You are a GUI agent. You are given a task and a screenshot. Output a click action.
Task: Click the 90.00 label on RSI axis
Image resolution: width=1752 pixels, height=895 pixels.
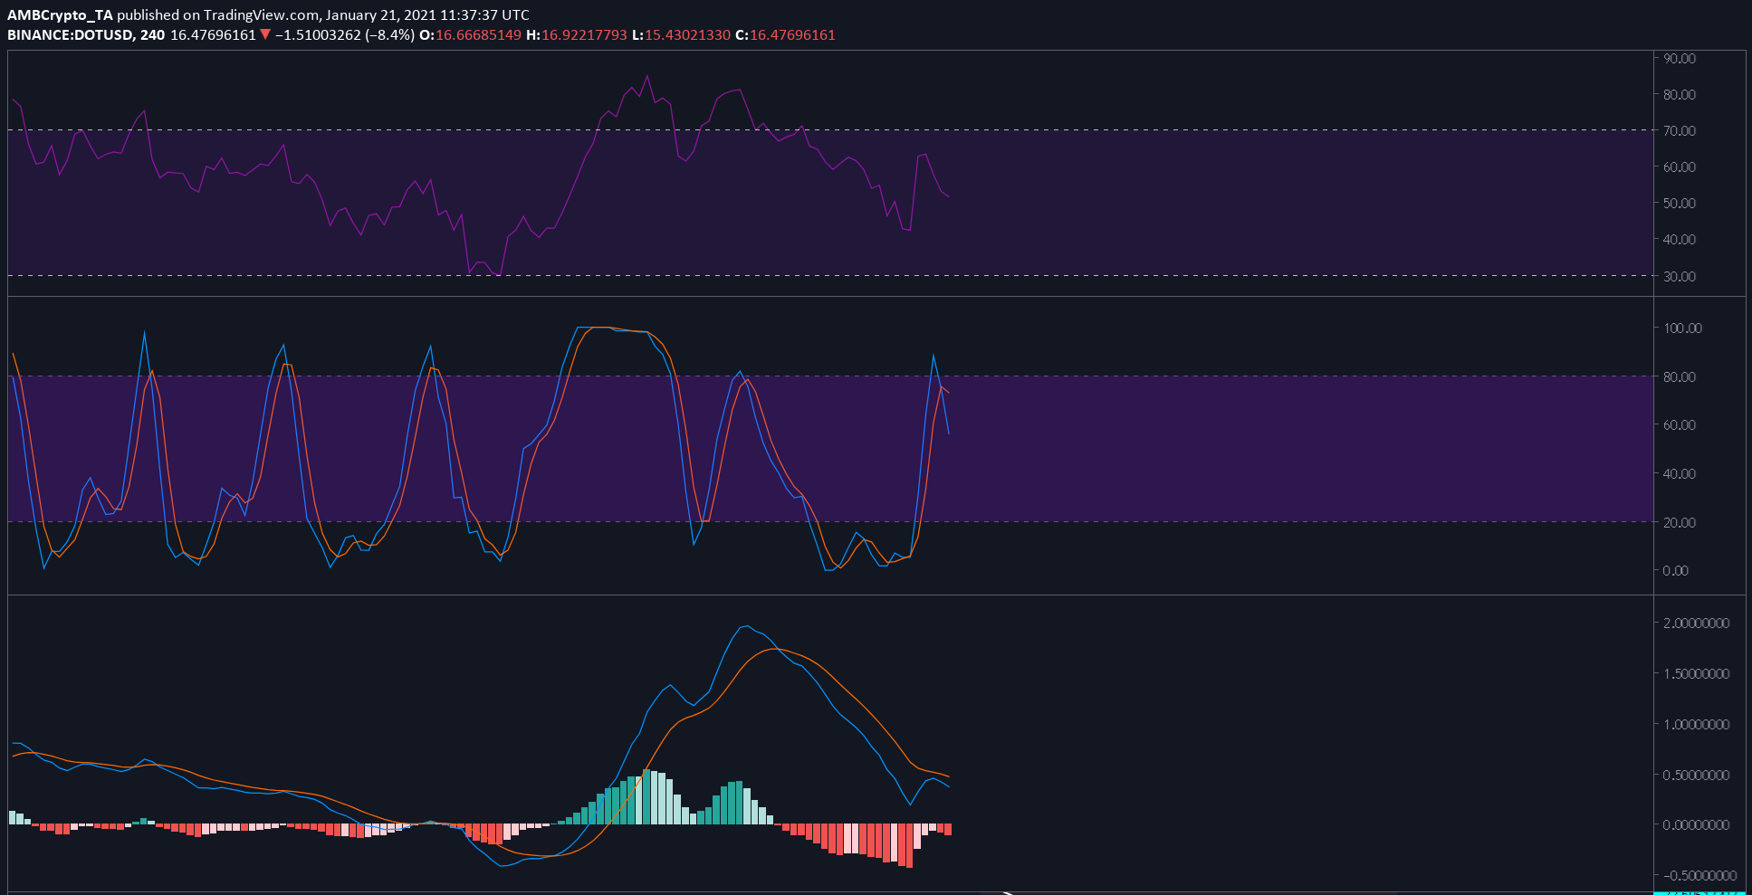pyautogui.click(x=1680, y=58)
